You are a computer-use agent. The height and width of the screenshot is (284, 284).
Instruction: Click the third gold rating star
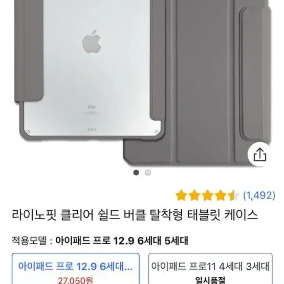tap(207, 195)
